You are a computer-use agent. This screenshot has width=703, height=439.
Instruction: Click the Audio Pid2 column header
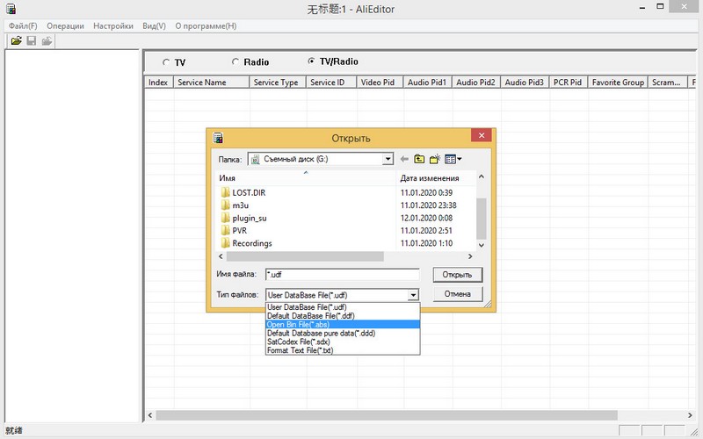click(476, 83)
